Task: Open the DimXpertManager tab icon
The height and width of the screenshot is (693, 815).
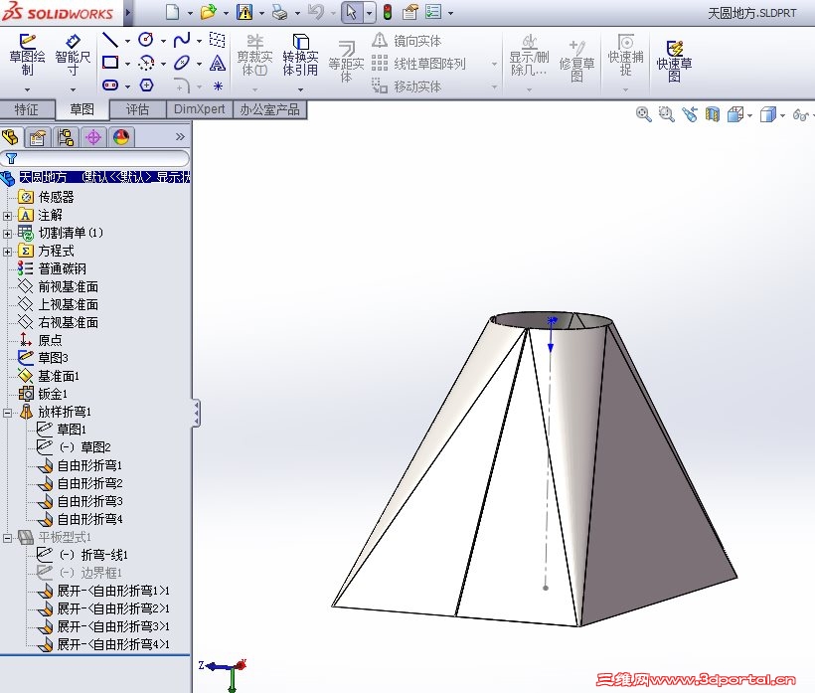Action: [x=93, y=137]
